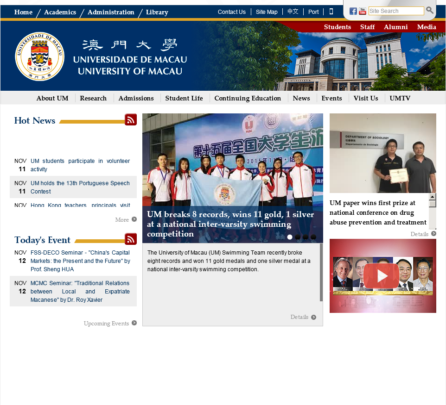
Task: Open the About UM menu
Action: point(52,98)
